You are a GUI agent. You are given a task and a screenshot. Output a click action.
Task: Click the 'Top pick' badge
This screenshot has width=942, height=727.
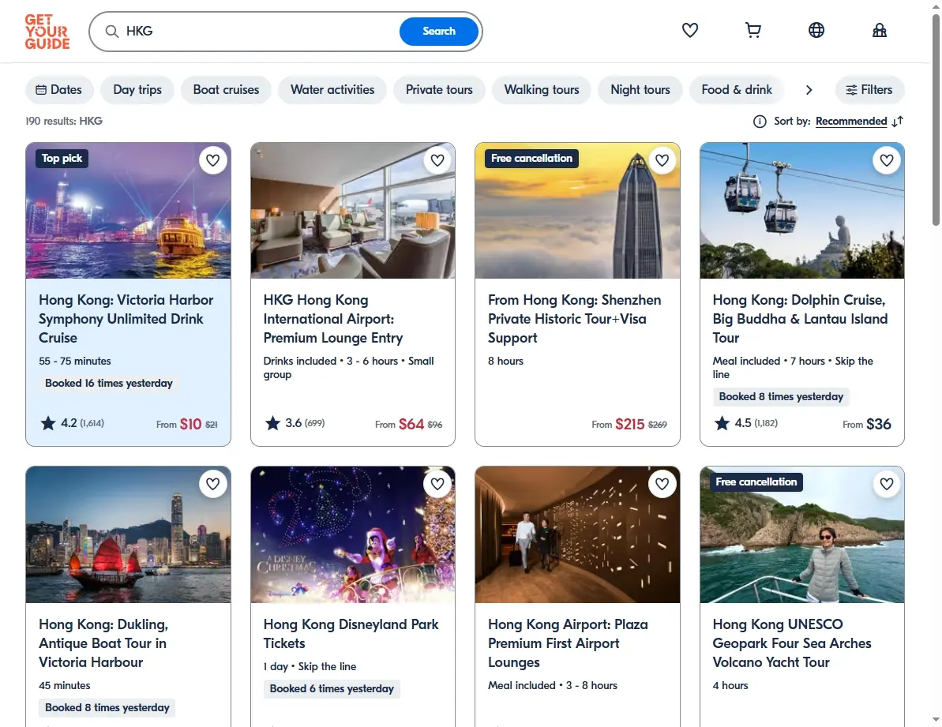(x=62, y=159)
